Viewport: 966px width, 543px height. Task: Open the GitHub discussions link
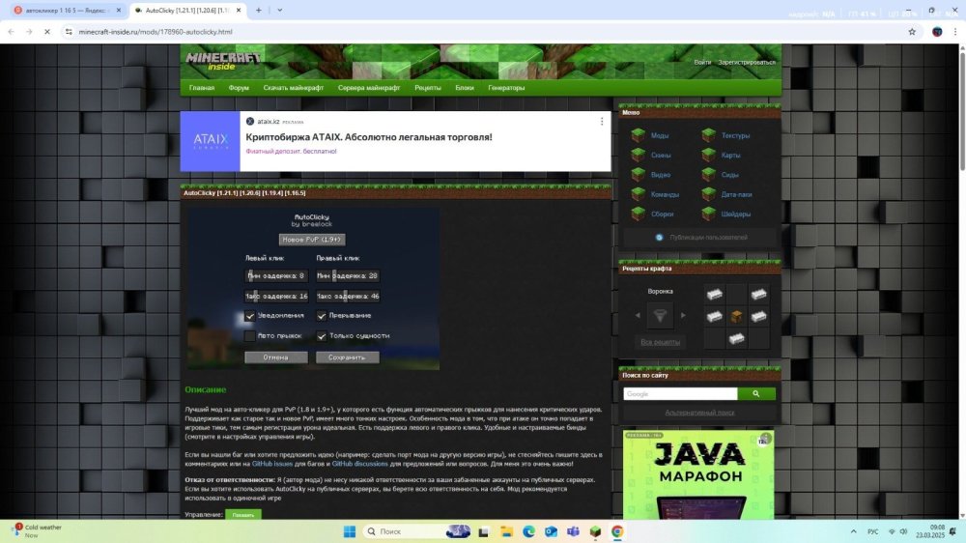pos(359,464)
